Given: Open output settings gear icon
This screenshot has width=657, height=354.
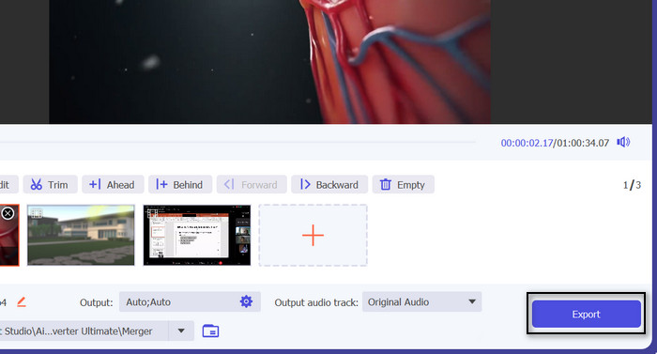Looking at the screenshot, I should [246, 301].
